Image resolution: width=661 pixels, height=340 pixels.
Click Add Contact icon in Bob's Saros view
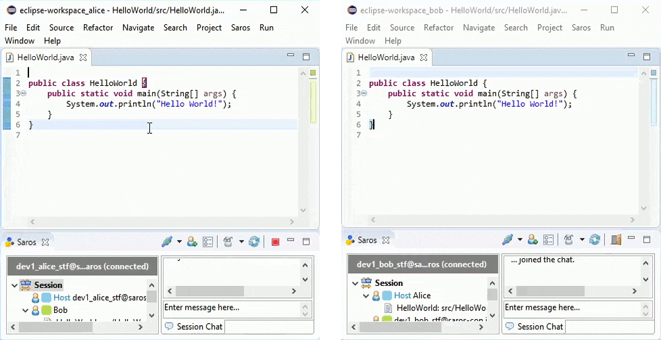533,240
